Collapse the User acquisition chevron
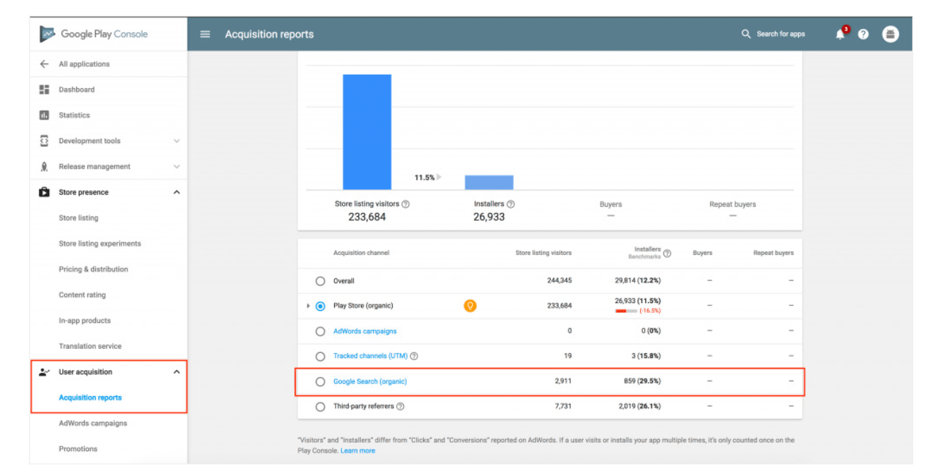The height and width of the screenshot is (475, 925). pyautogui.click(x=176, y=372)
